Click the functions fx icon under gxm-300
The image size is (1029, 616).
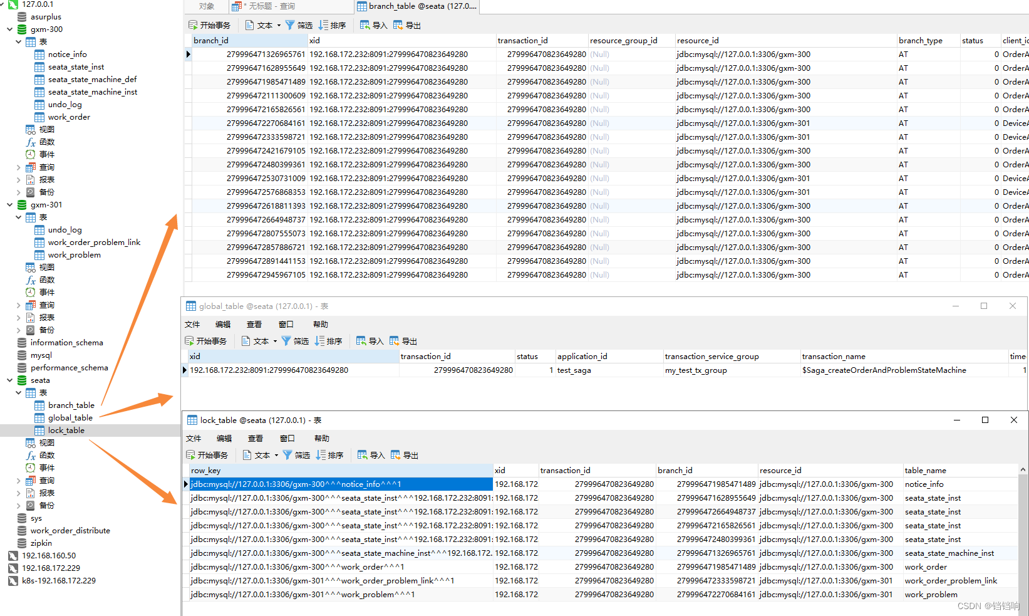click(x=31, y=142)
